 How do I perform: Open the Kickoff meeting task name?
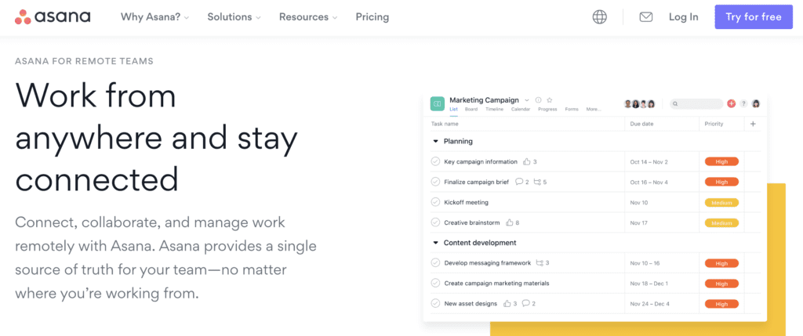point(466,202)
